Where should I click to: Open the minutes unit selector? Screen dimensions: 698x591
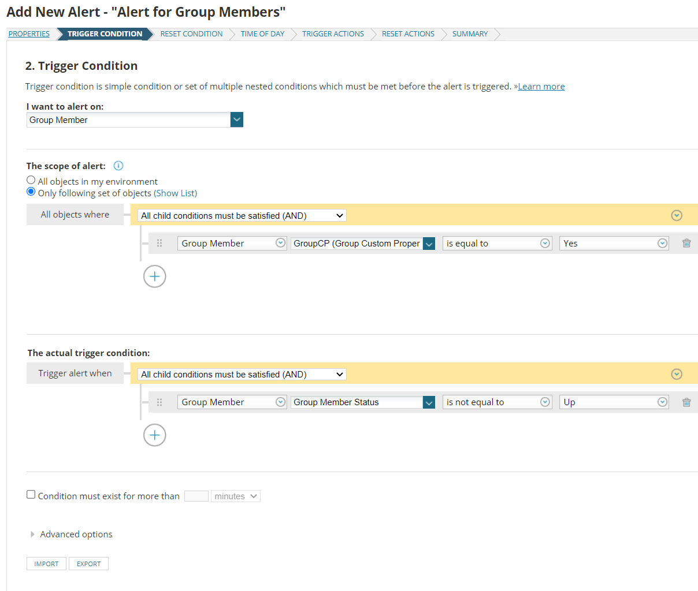(235, 496)
